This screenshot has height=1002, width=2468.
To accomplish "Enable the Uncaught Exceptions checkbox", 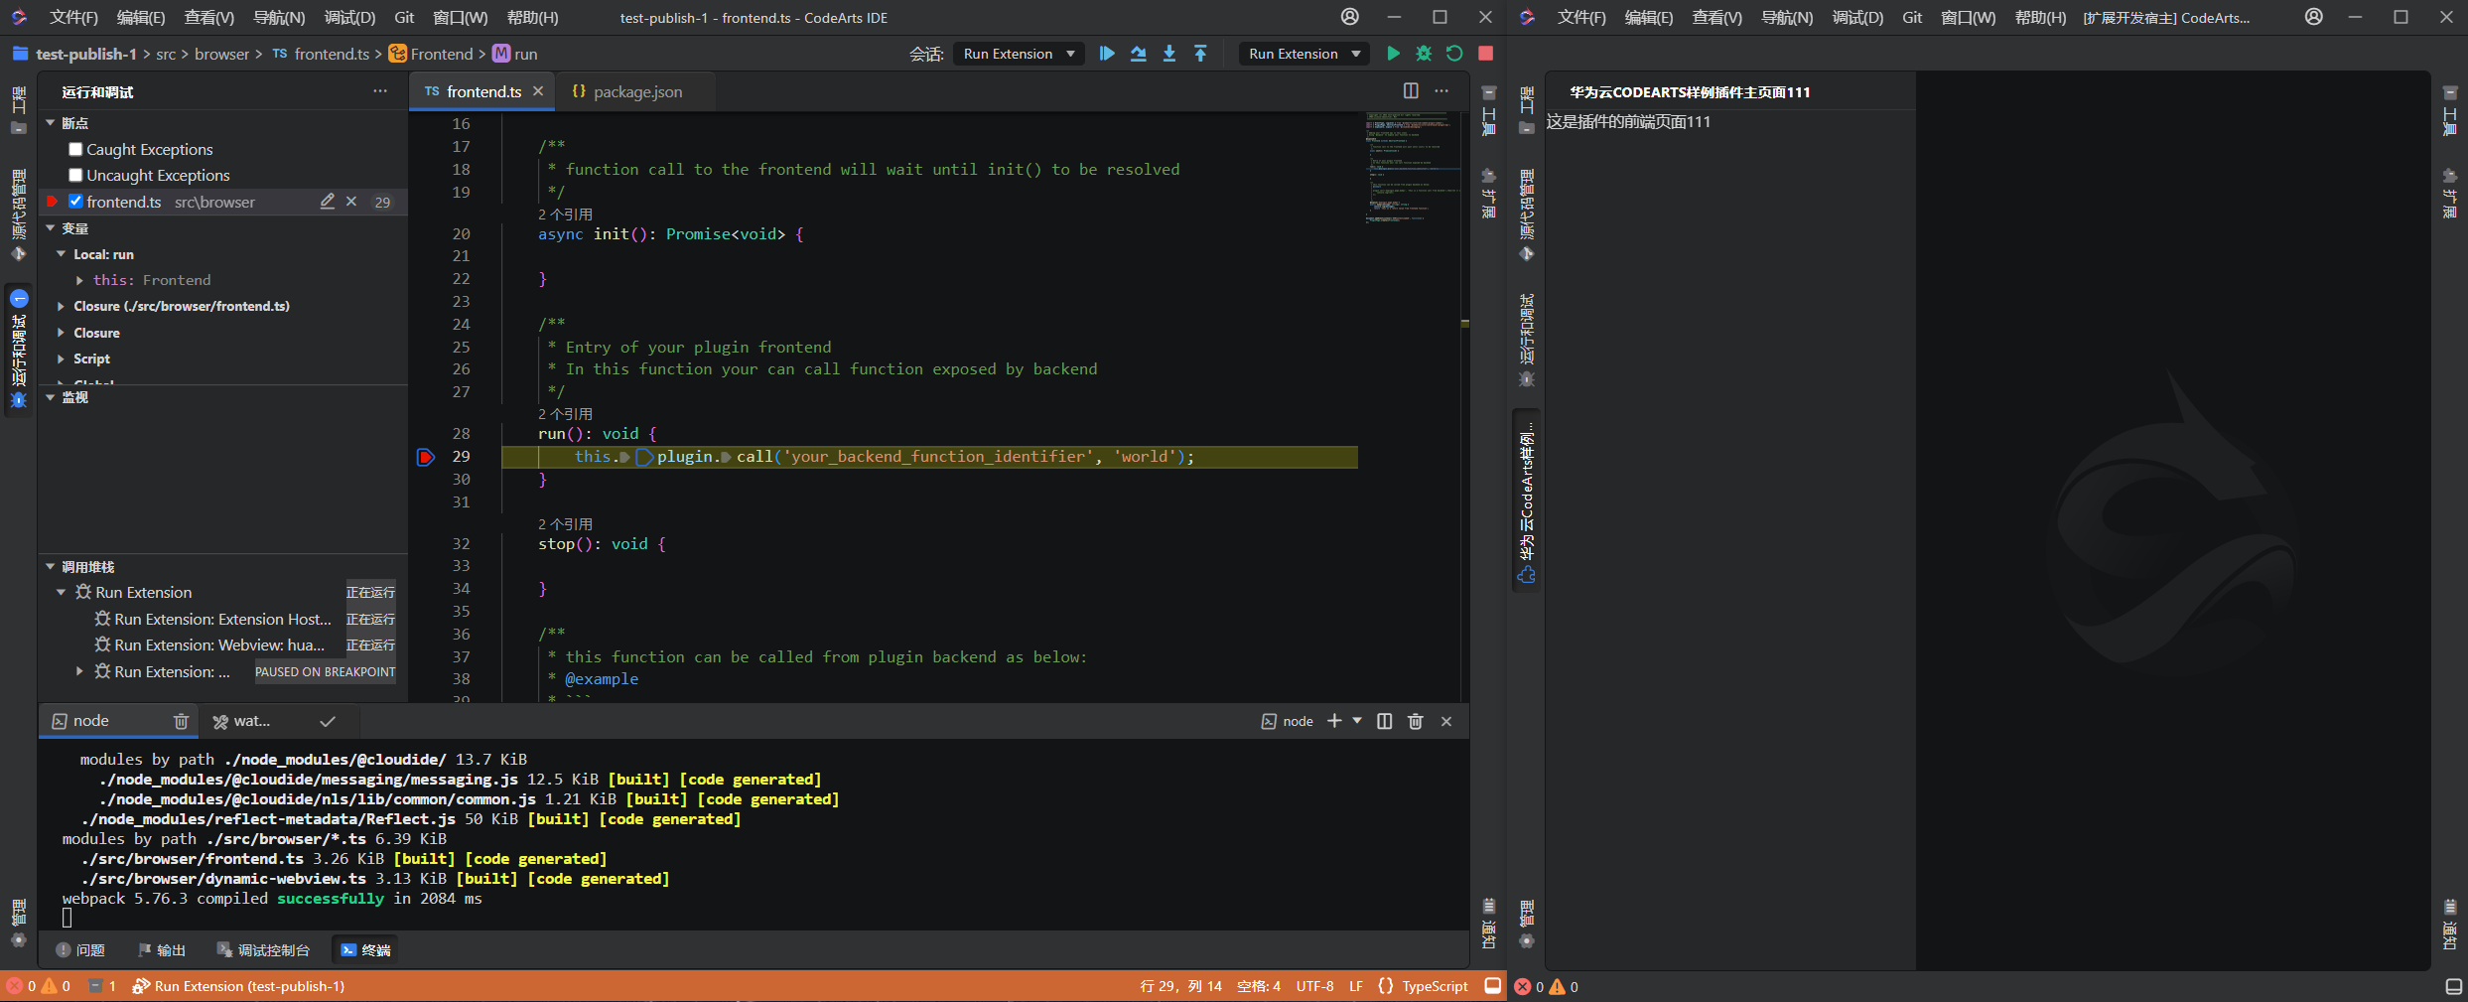I will tap(75, 176).
